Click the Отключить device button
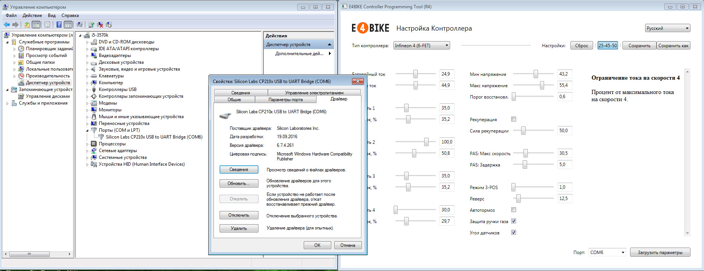The image size is (704, 271). point(239,215)
